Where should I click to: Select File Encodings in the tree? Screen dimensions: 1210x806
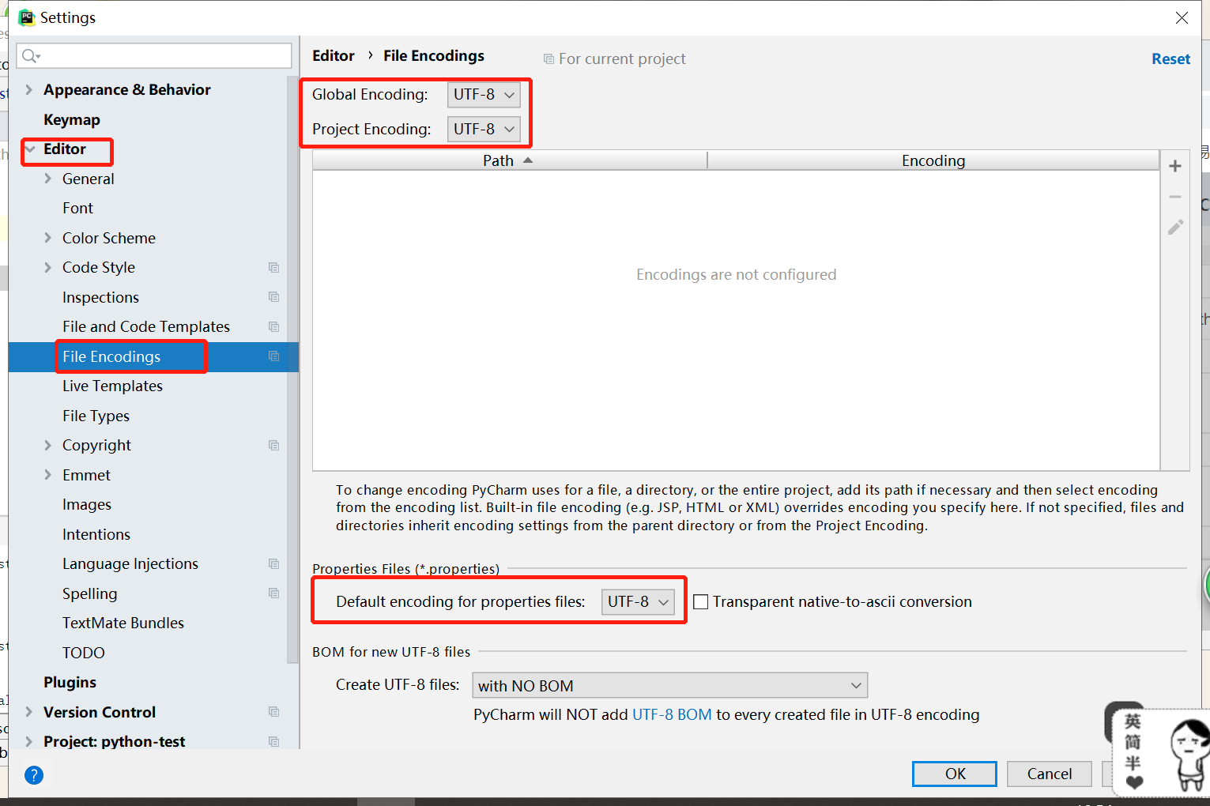[x=111, y=357]
